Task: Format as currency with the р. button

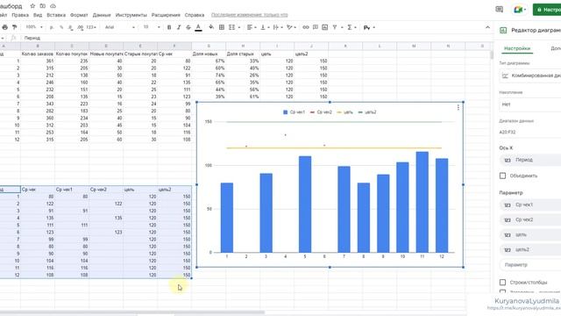Action: [x=52, y=27]
